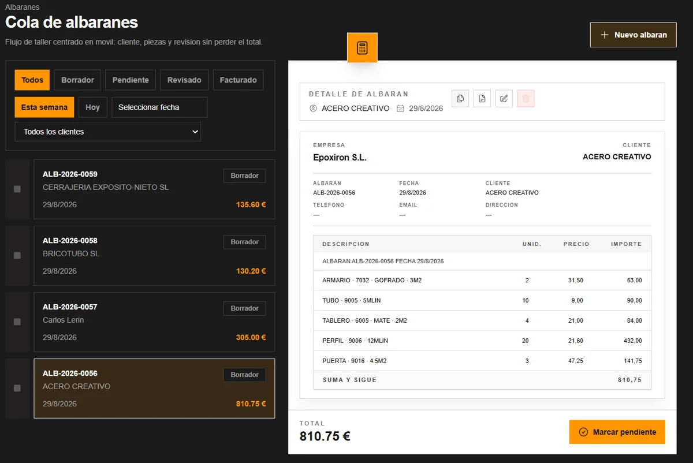This screenshot has width=693, height=463.
Task: Click the duplicate albaran copy icon
Action: (460, 99)
